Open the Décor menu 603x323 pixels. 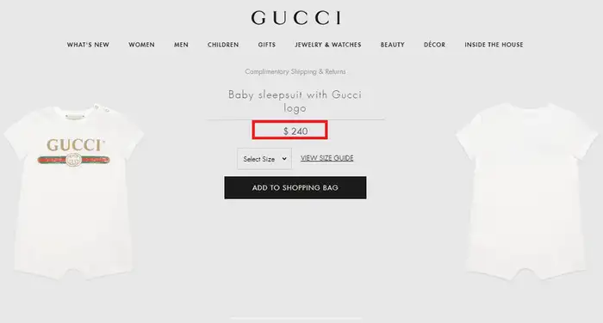click(434, 45)
